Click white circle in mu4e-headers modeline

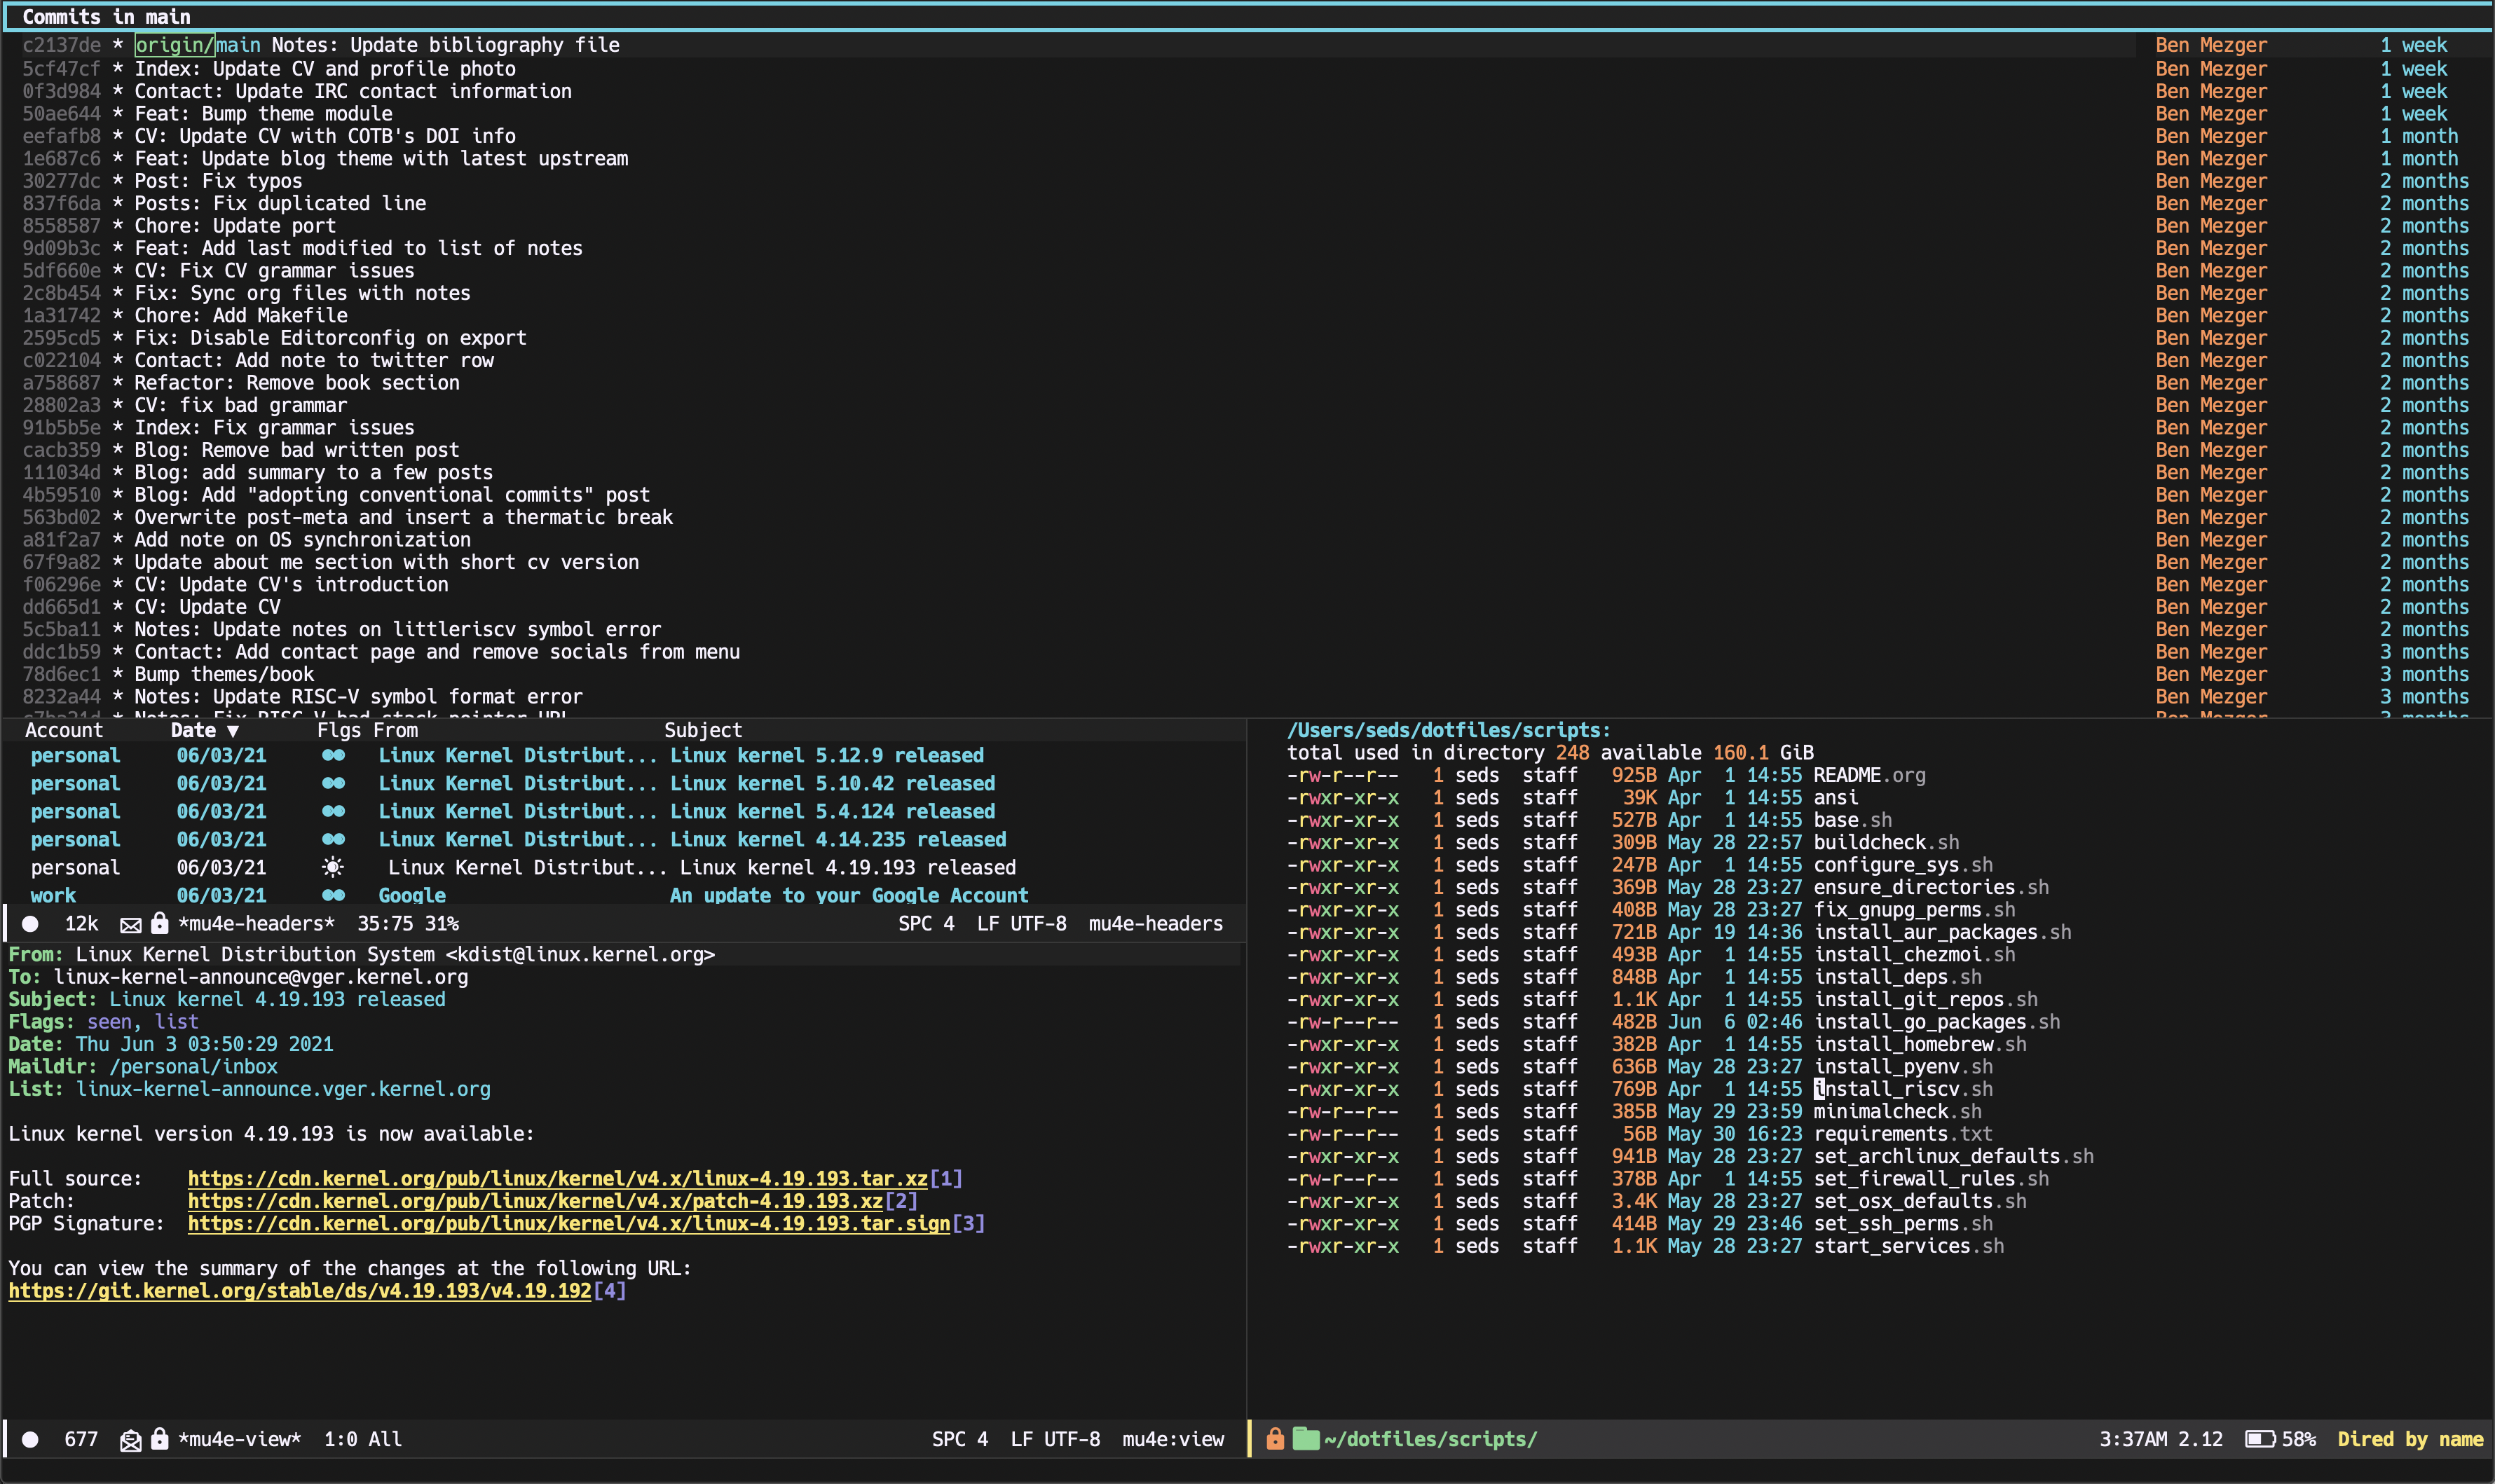tap(30, 924)
